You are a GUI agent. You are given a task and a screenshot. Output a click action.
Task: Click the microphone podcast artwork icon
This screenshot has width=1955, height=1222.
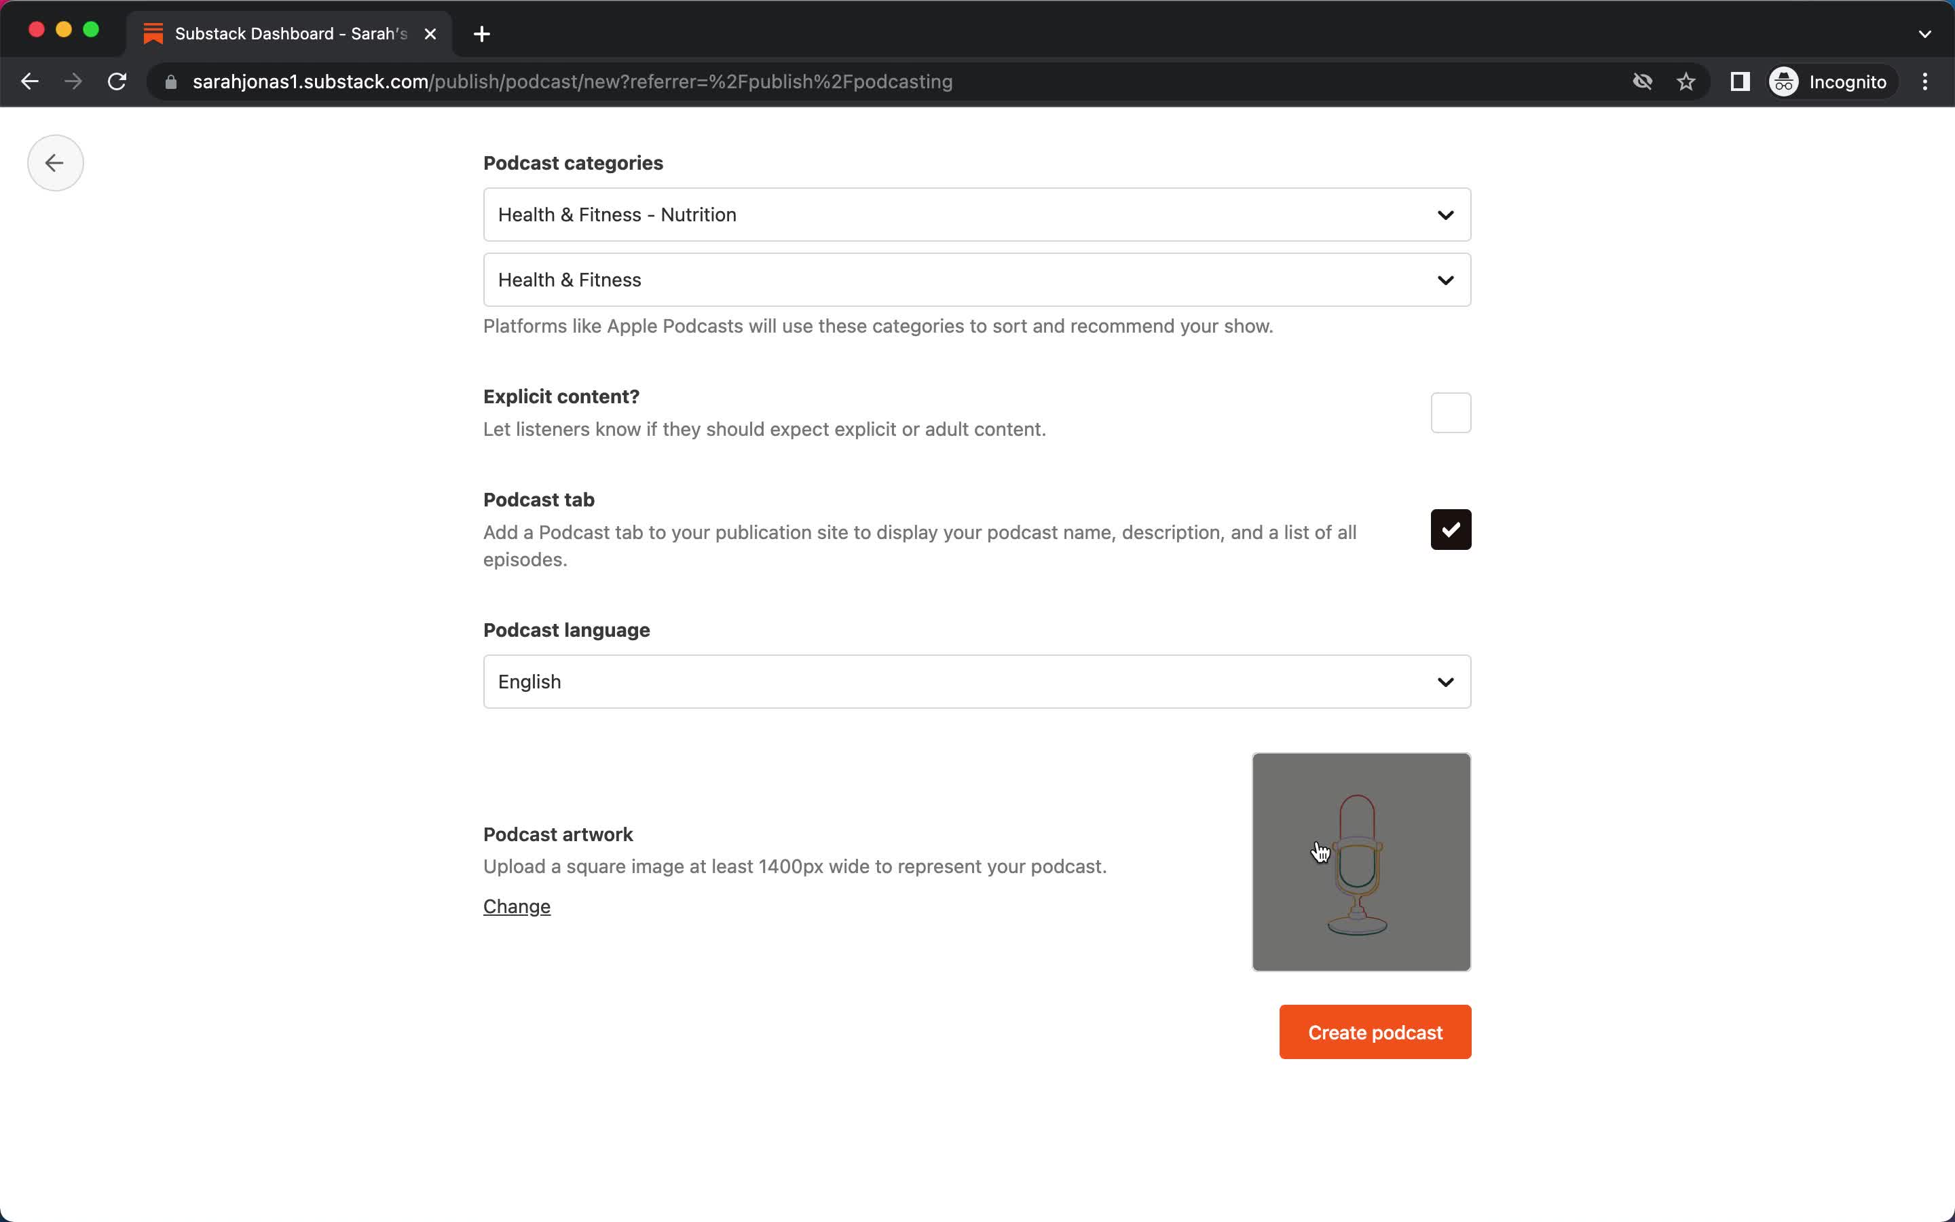(x=1361, y=862)
